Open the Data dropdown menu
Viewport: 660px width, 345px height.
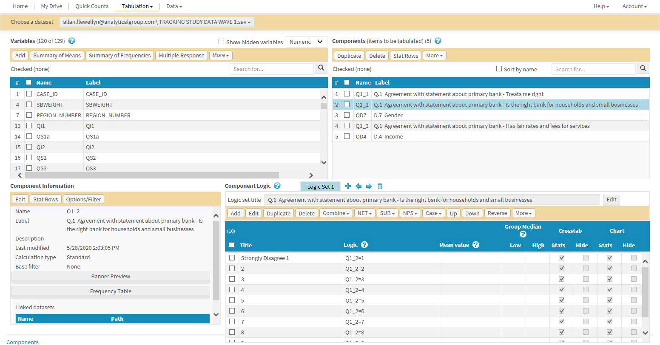[174, 6]
